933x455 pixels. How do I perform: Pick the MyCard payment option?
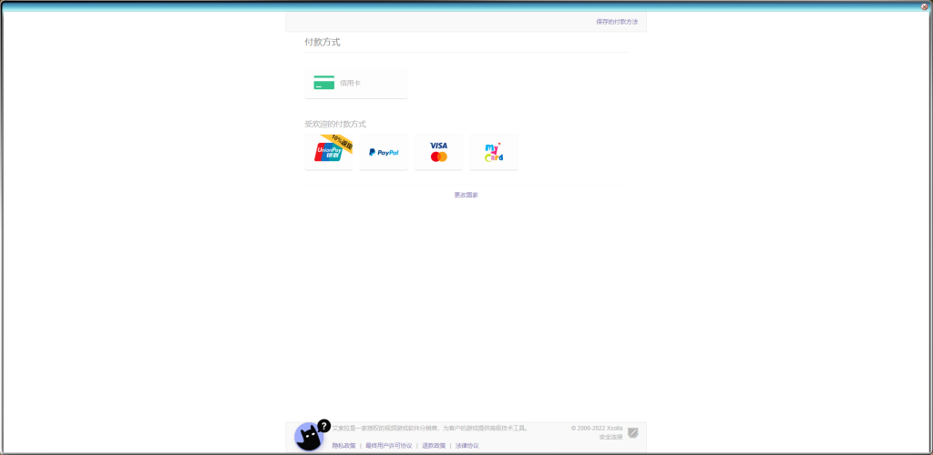[493, 153]
